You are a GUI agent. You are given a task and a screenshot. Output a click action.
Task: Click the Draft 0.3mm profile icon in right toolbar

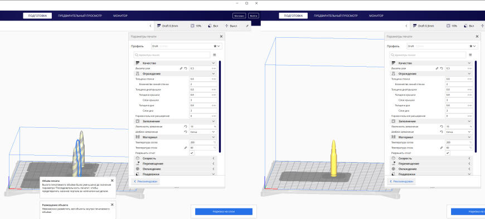tap(415, 26)
